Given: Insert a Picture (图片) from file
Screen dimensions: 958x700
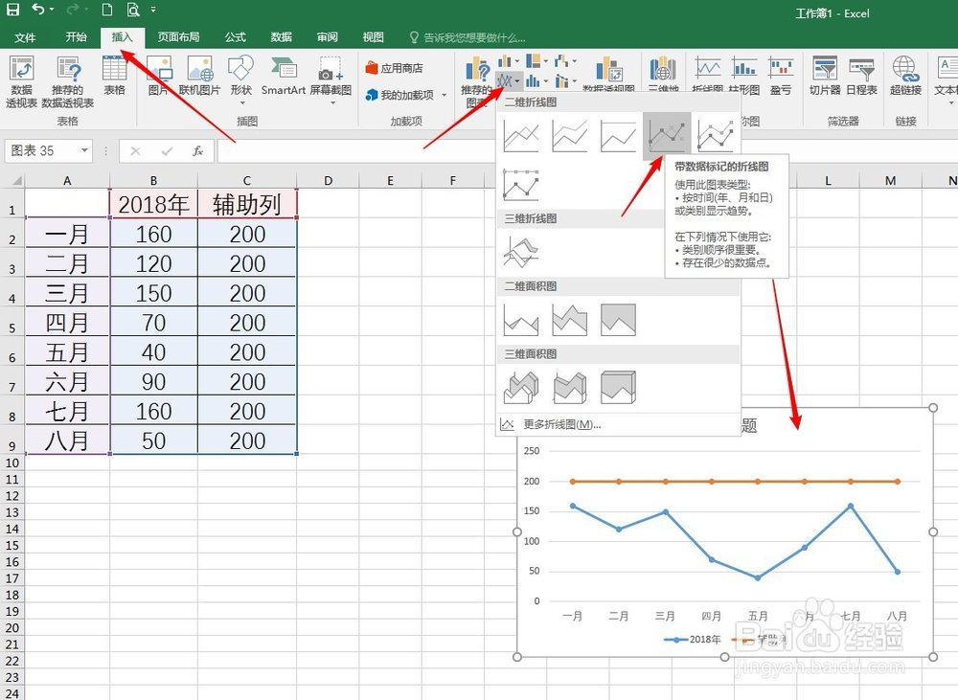Looking at the screenshot, I should pyautogui.click(x=158, y=77).
